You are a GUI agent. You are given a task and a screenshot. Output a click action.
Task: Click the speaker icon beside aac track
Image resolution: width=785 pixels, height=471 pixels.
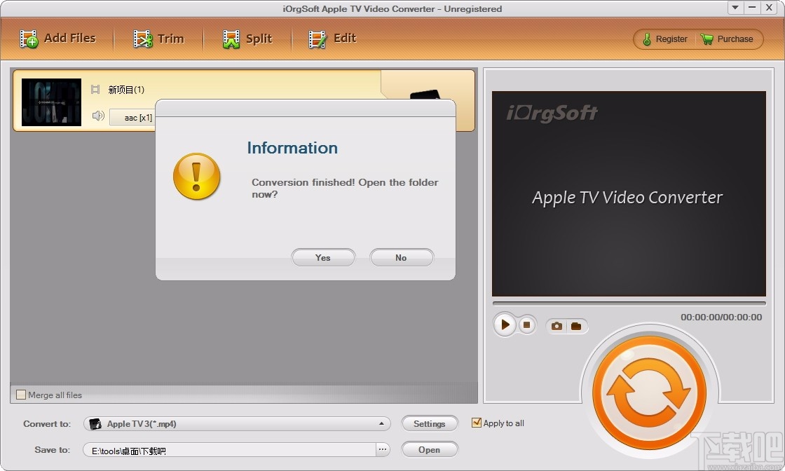[x=97, y=116]
